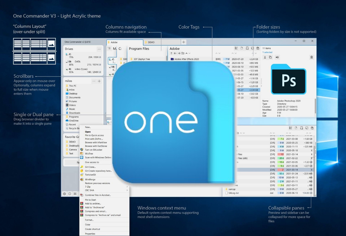Click the green '20 d' age color tag
This screenshot has height=236, width=346.
click(281, 158)
